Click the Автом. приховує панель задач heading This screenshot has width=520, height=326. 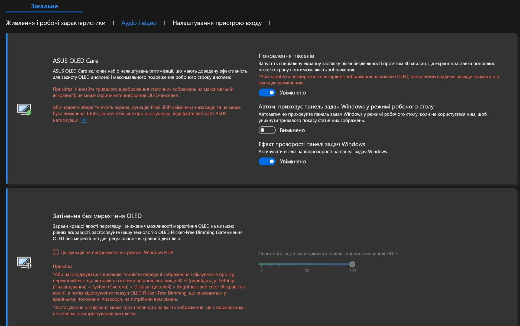[346, 107]
